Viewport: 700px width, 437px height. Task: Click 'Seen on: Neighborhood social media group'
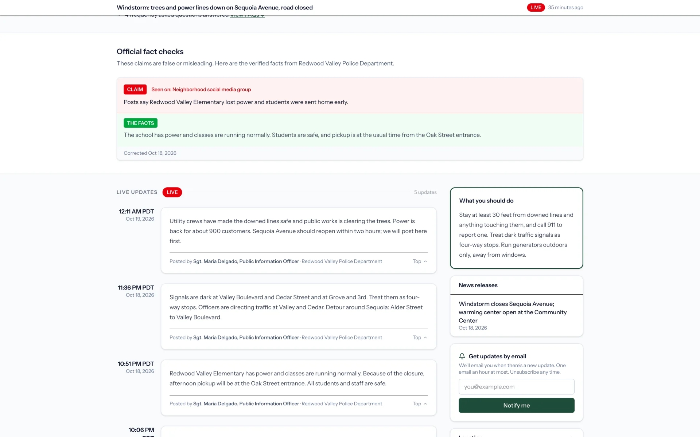pyautogui.click(x=201, y=90)
